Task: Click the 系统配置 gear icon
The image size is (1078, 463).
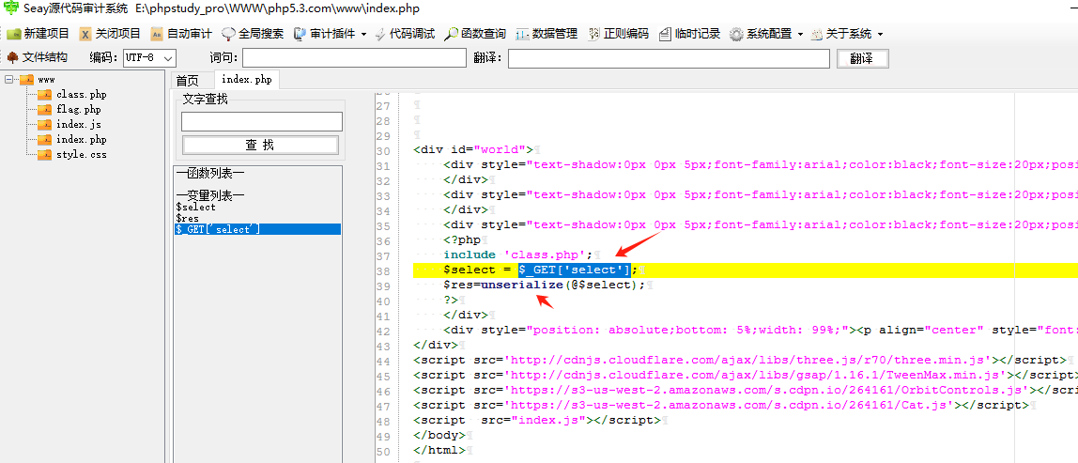Action: coord(737,34)
